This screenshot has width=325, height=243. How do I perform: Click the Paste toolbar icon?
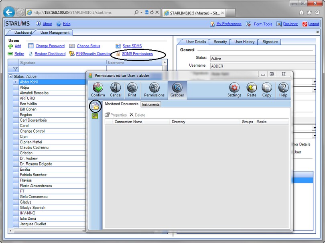[x=252, y=90]
